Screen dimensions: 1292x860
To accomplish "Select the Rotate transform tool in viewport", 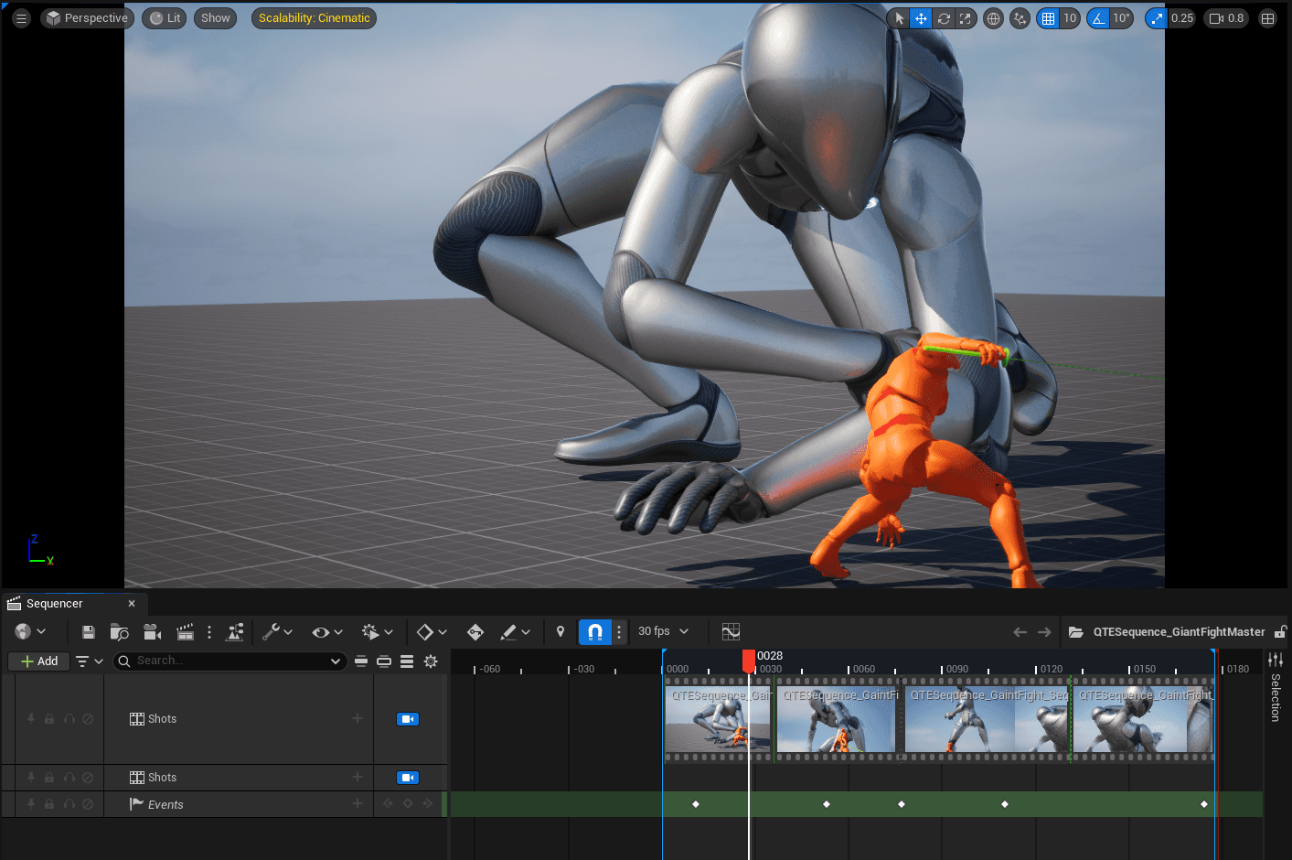I will click(x=944, y=18).
